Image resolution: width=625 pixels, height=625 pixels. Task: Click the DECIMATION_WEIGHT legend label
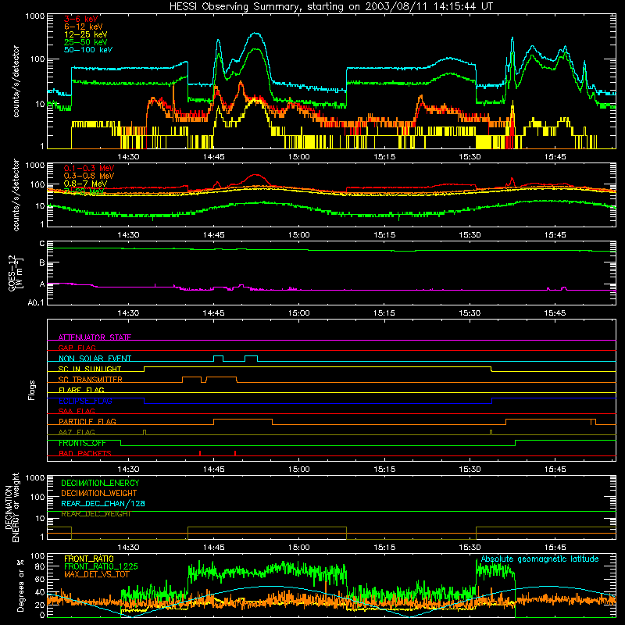coord(99,494)
